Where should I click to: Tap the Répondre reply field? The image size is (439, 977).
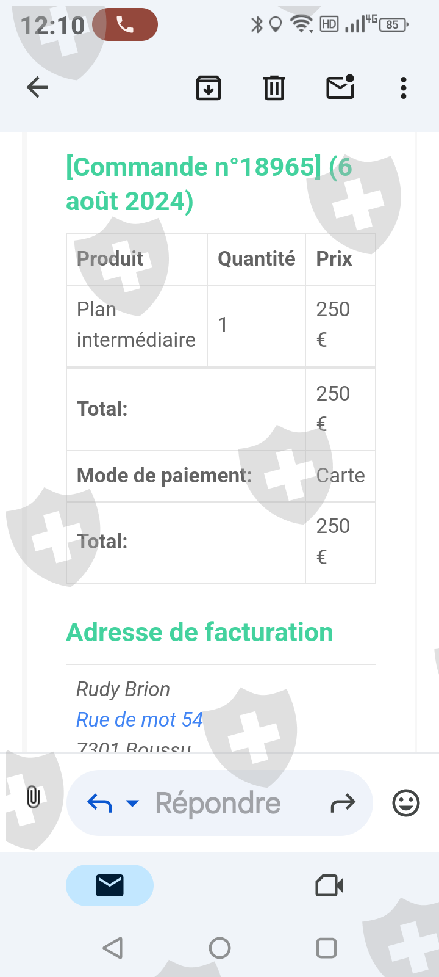coord(218,803)
